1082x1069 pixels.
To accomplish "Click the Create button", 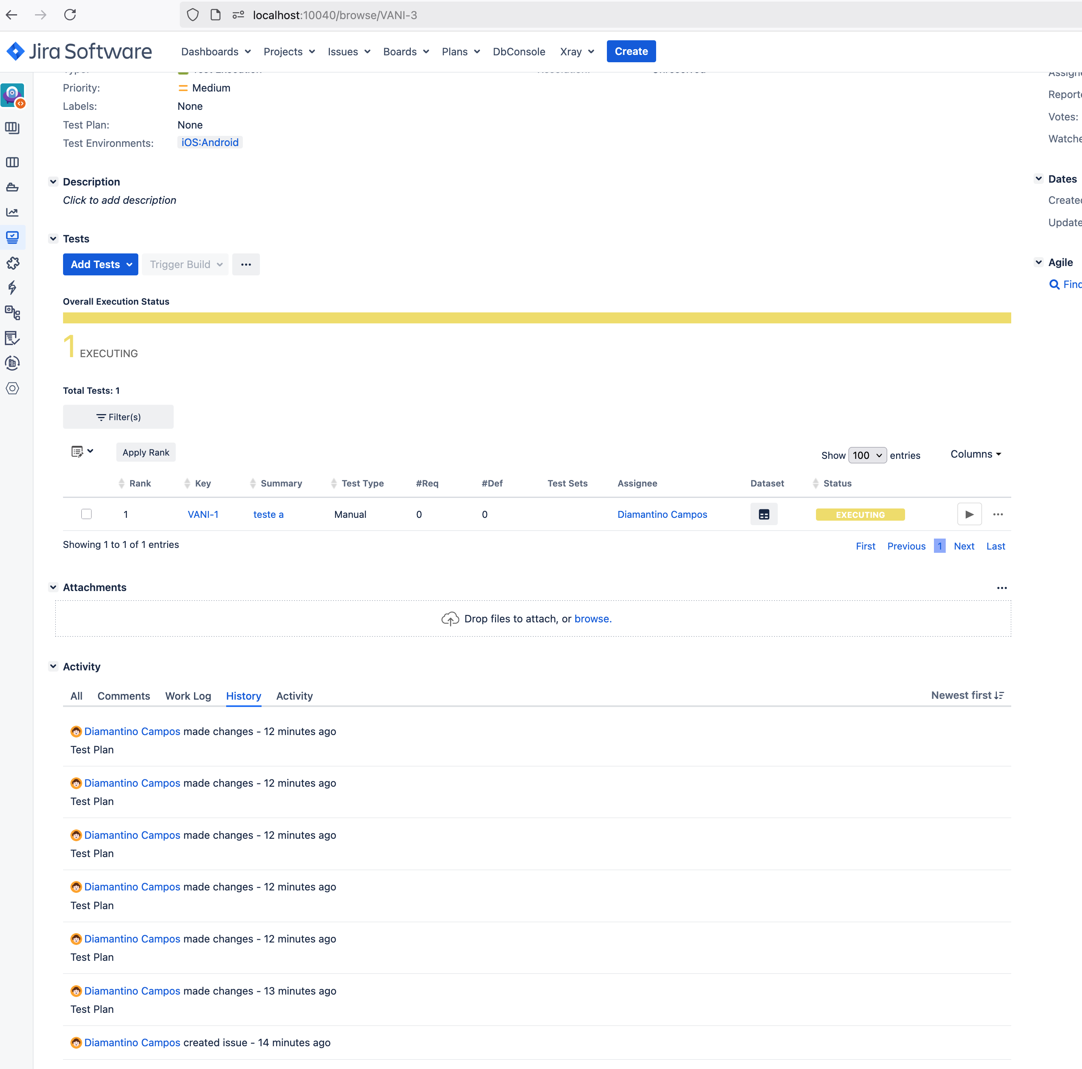I will 630,52.
